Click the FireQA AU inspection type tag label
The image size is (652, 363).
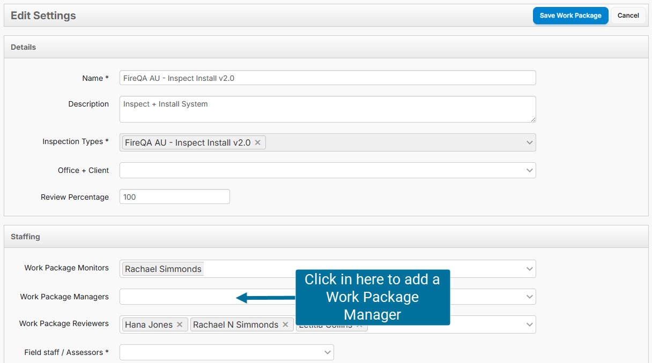pos(187,142)
